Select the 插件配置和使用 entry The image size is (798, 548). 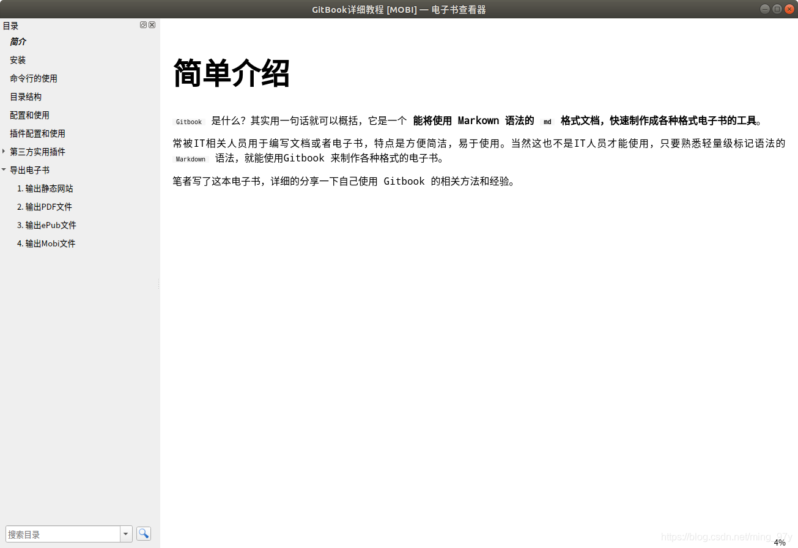[37, 133]
